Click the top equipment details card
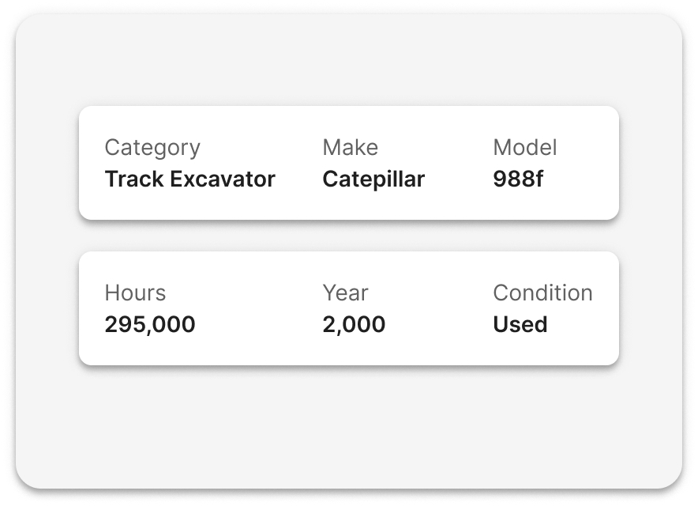The image size is (698, 506). pyautogui.click(x=349, y=163)
